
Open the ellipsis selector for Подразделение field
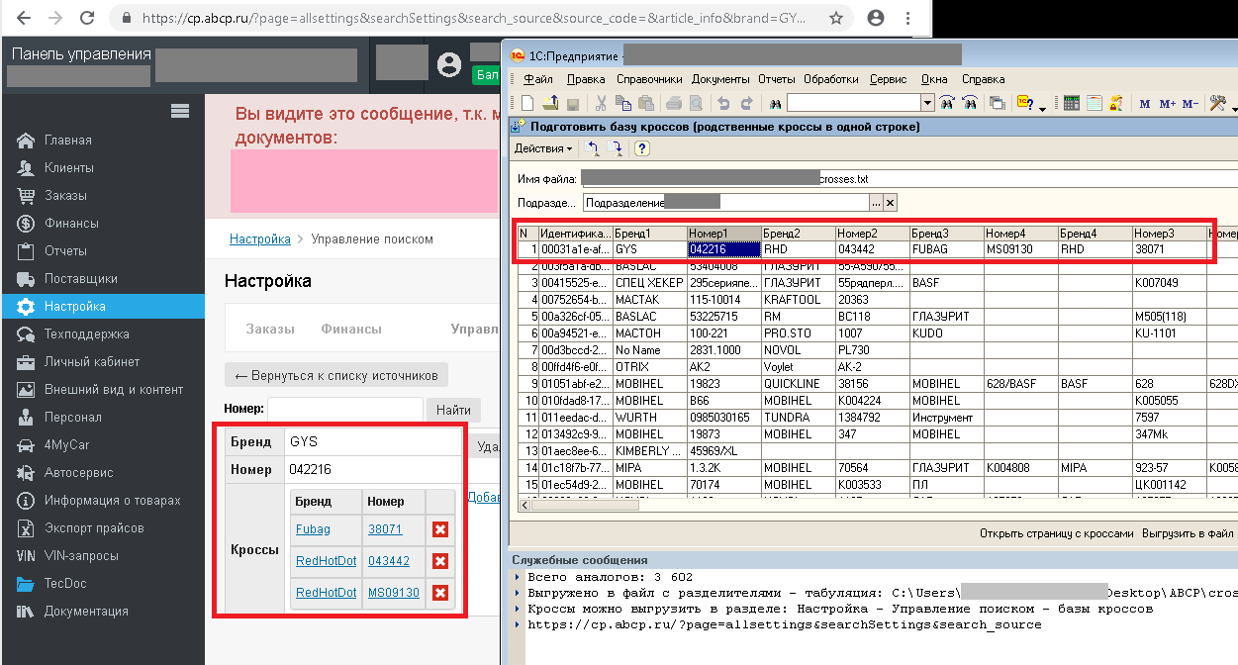875,202
